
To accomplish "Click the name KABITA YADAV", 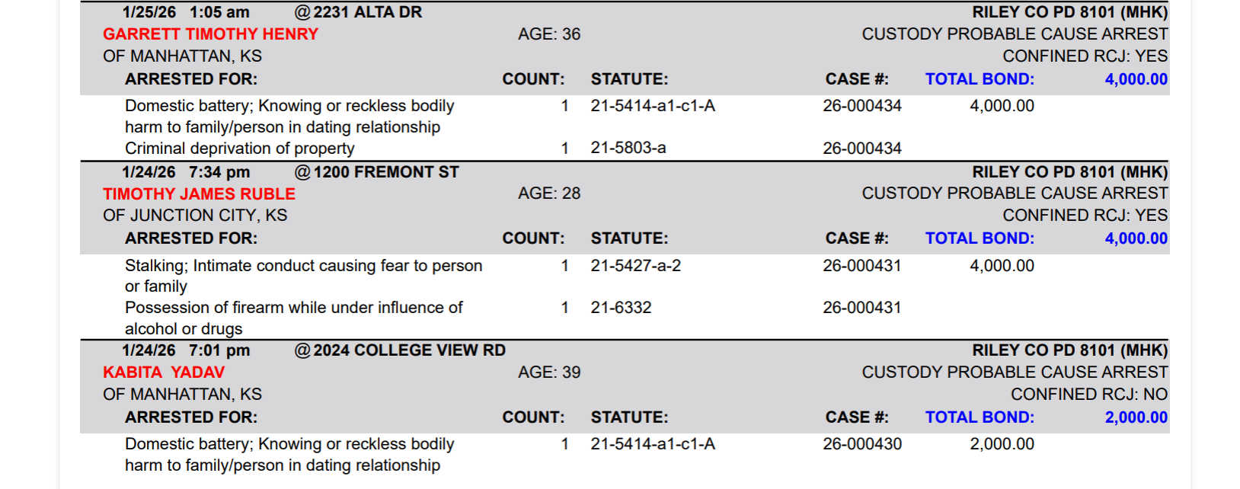I will coord(164,372).
